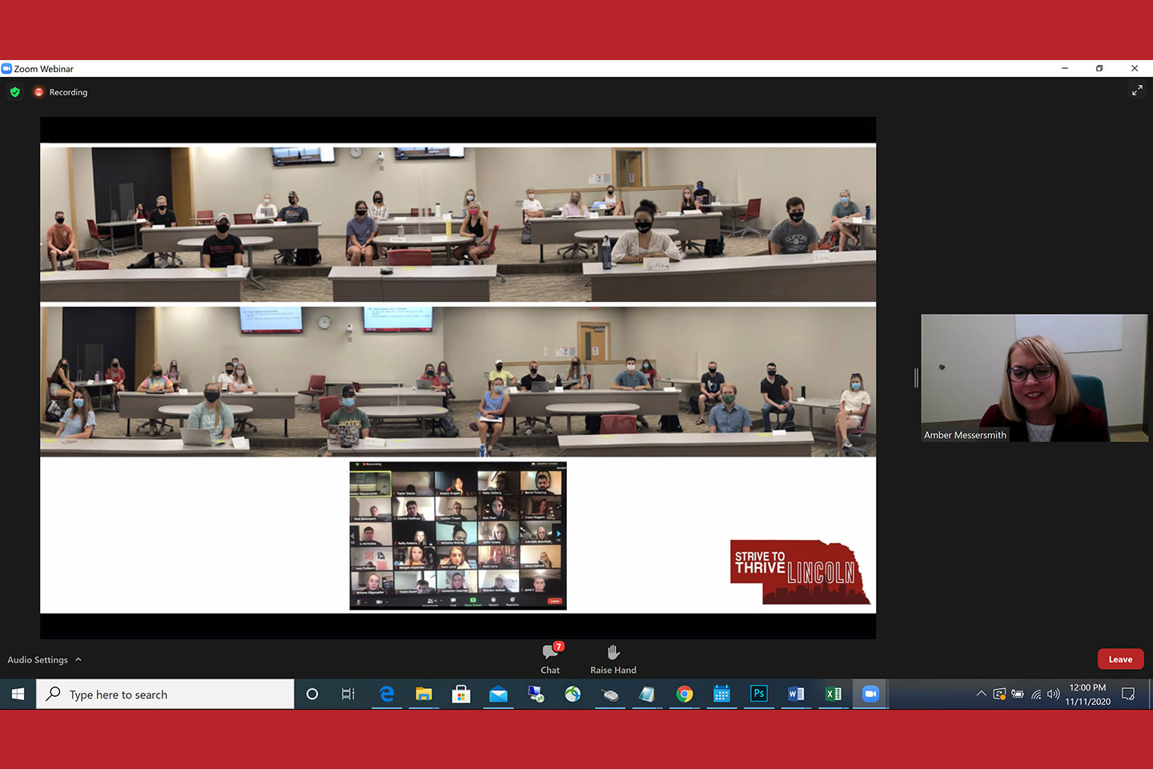The height and width of the screenshot is (769, 1153).
Task: Click the Windows search box
Action: click(166, 695)
